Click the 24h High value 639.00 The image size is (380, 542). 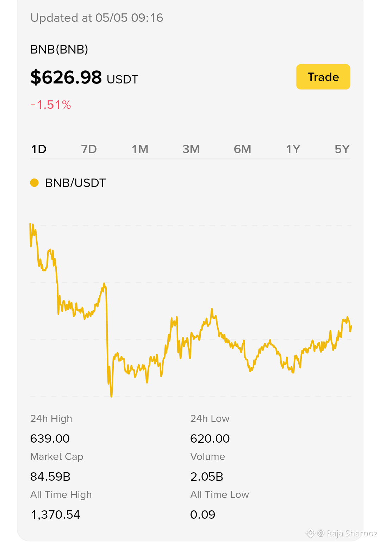(x=50, y=439)
